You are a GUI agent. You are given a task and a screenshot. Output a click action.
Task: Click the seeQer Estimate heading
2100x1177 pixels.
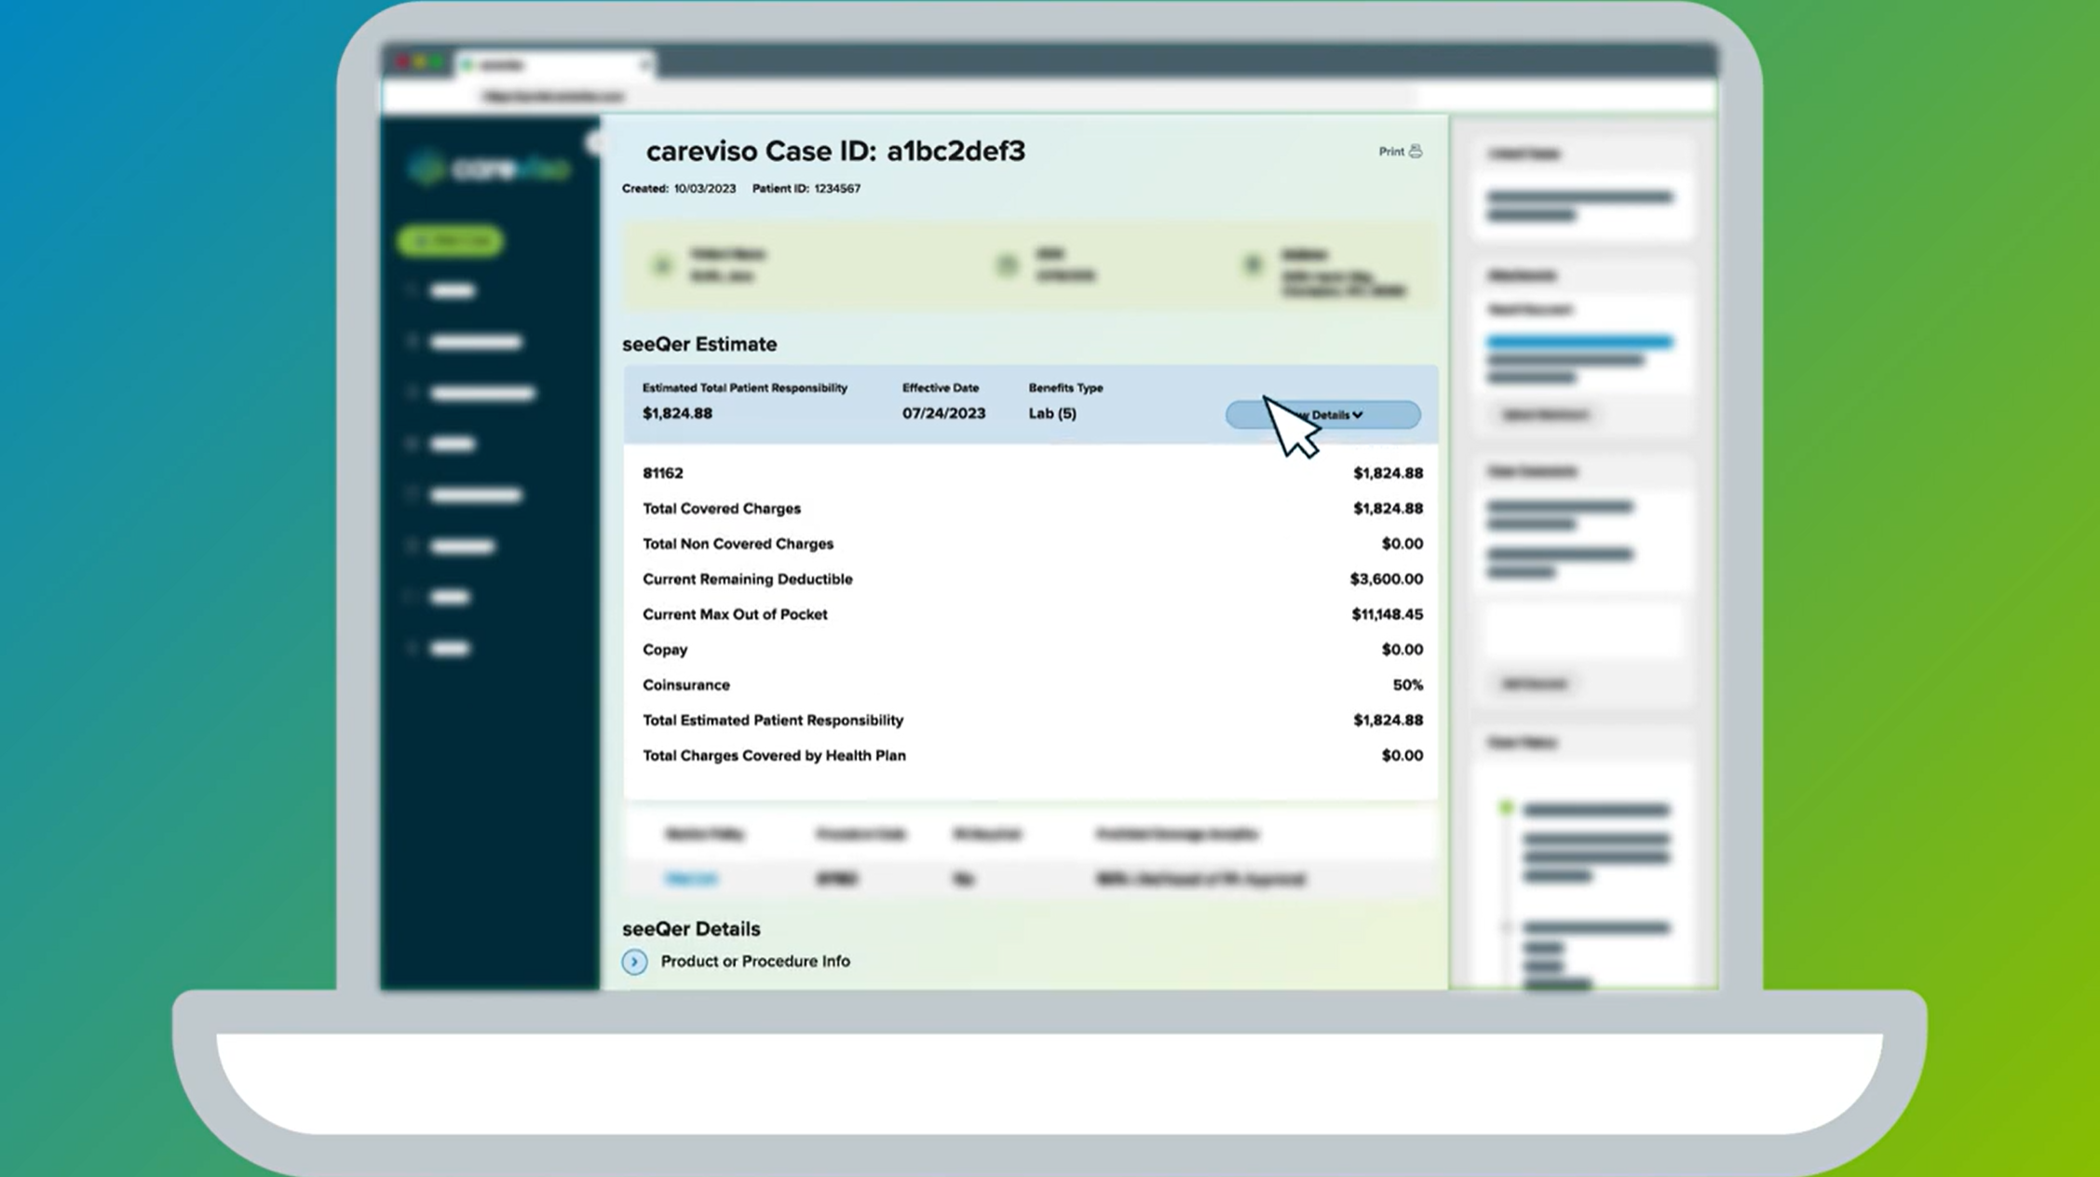(x=699, y=344)
